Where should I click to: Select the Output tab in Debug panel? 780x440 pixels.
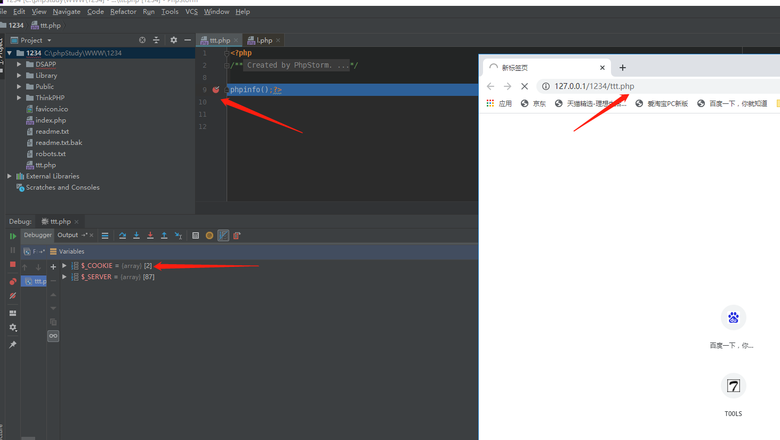tap(68, 235)
